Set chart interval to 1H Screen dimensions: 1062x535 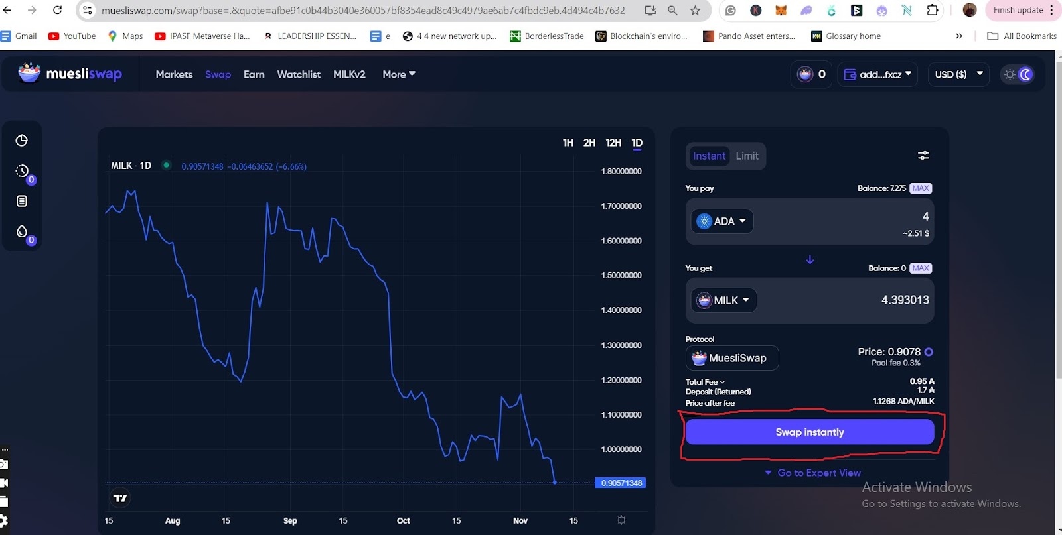pyautogui.click(x=568, y=143)
